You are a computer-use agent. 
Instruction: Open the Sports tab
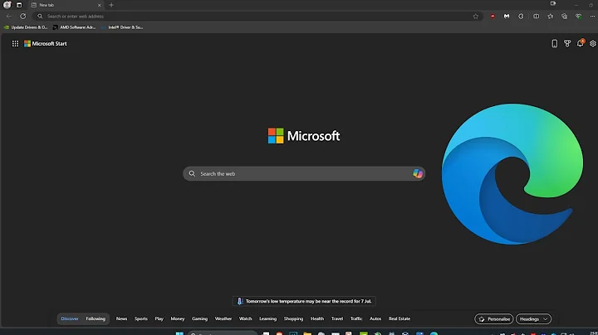pos(140,318)
